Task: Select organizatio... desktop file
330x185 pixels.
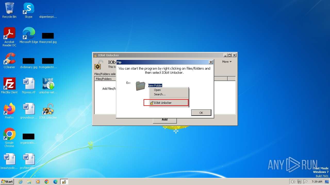Action: (x=29, y=138)
